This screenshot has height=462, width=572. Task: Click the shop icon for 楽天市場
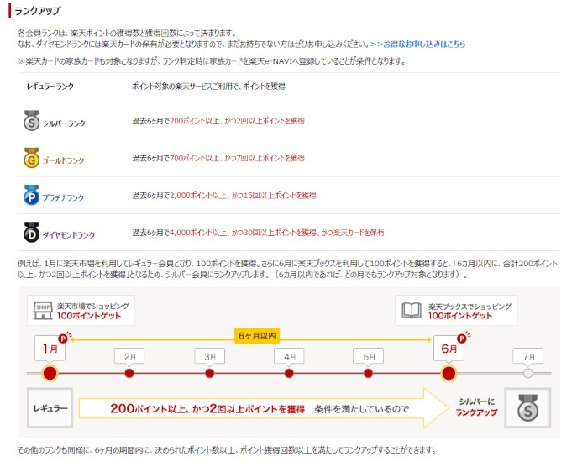[x=42, y=310]
